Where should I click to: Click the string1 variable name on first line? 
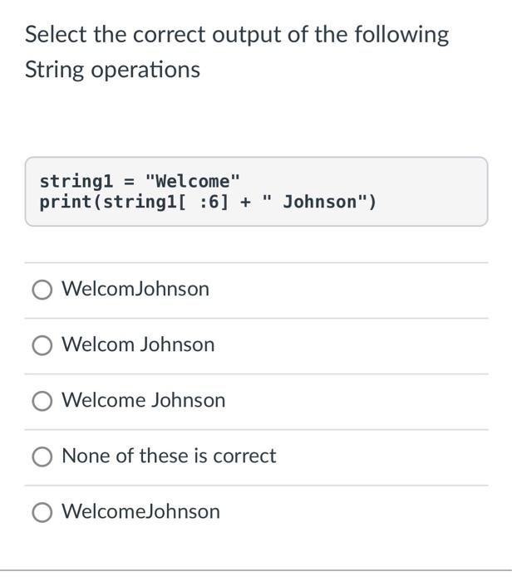tap(76, 182)
